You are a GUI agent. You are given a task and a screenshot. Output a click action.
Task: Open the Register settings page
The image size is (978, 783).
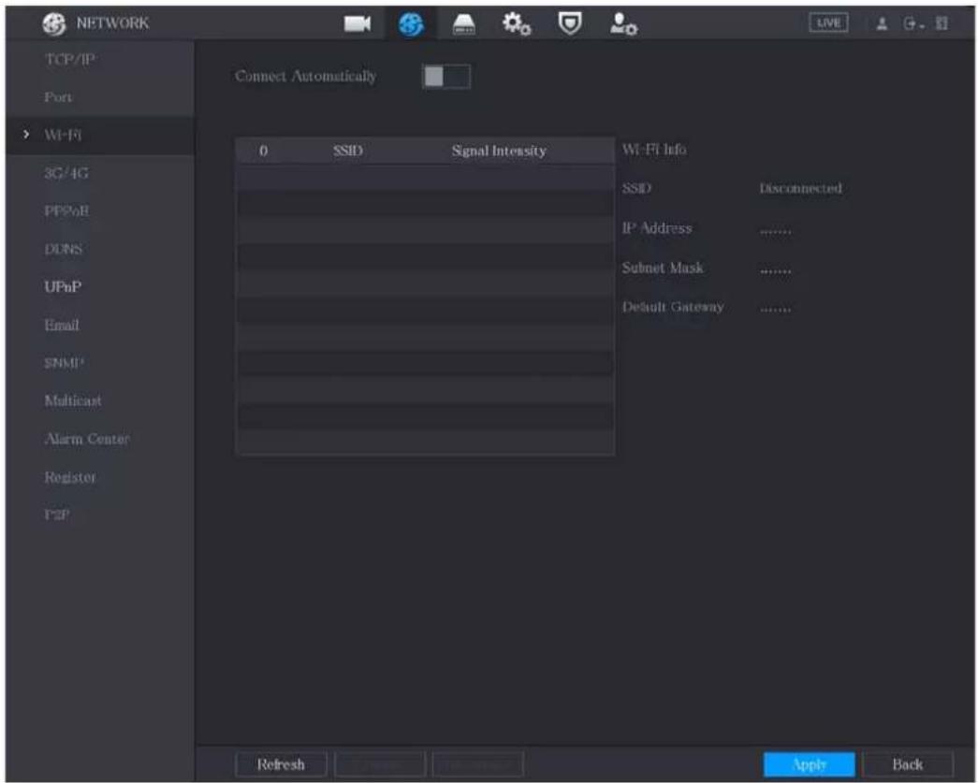70,477
